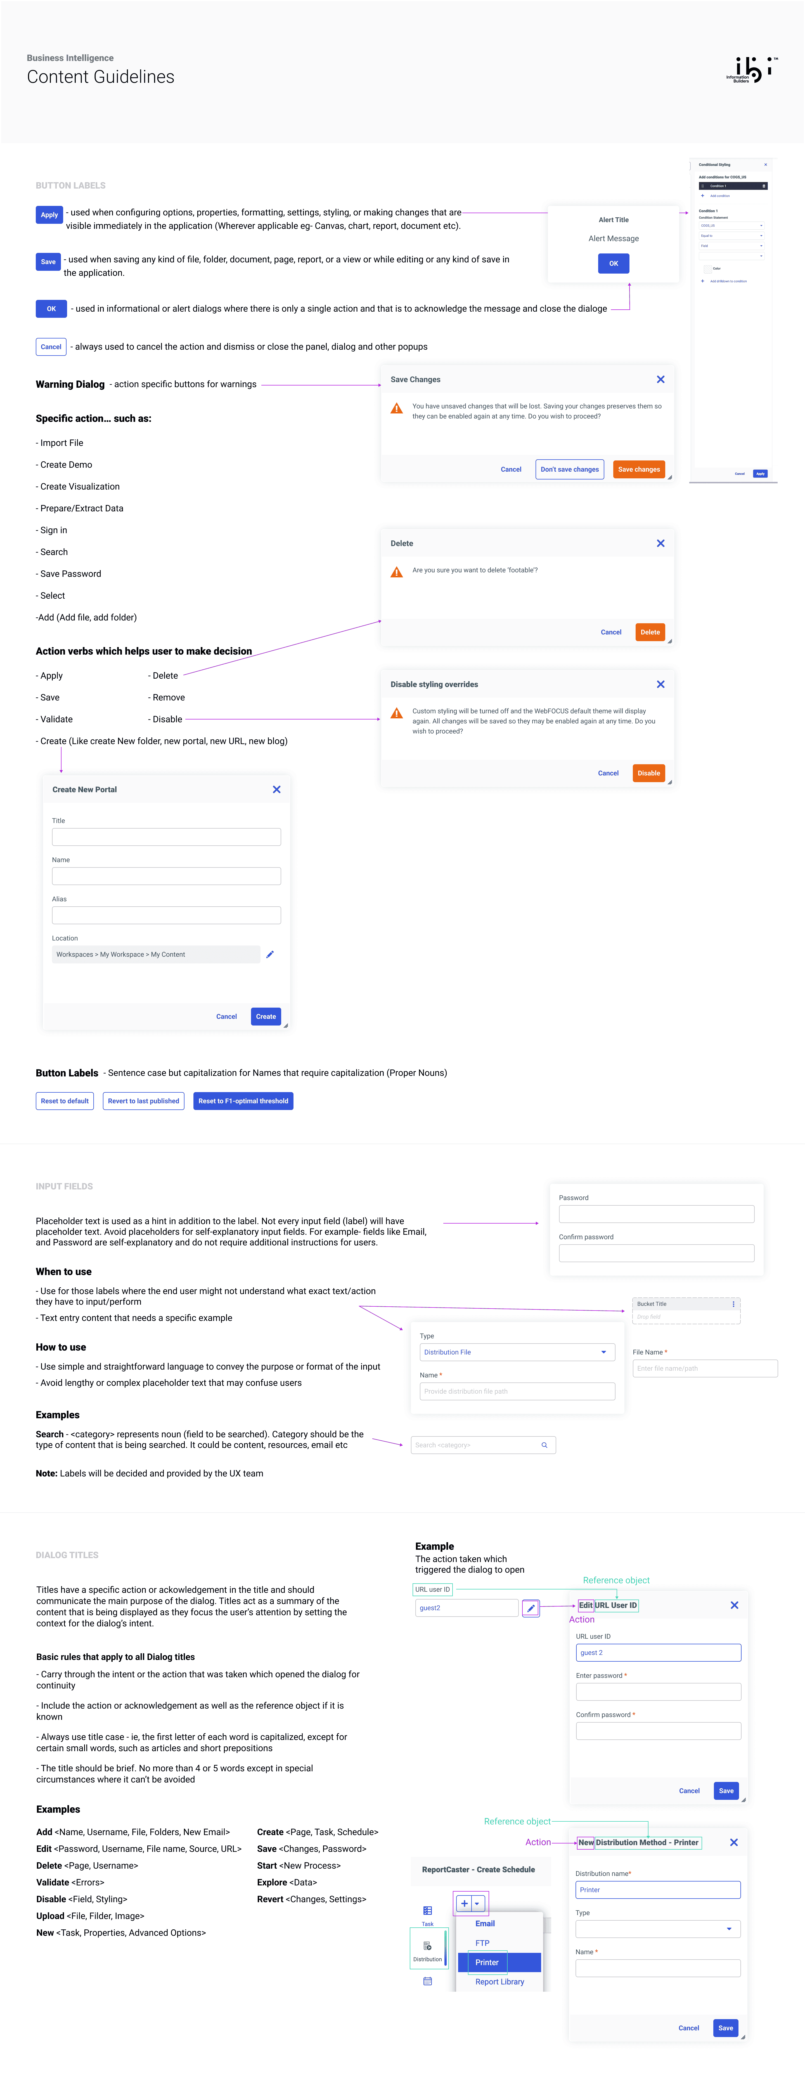Open the Bucket Title kebab menu
This screenshot has width=805, height=2079.
(x=733, y=1303)
